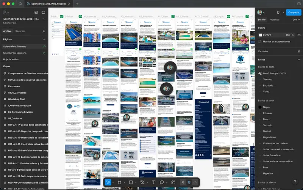Select the Hyperlink color style
The image size is (303, 190).
click(268, 173)
